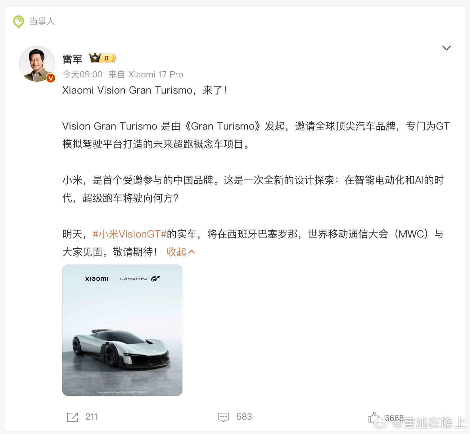Open the #小米VisionGT# hashtag link

130,234
